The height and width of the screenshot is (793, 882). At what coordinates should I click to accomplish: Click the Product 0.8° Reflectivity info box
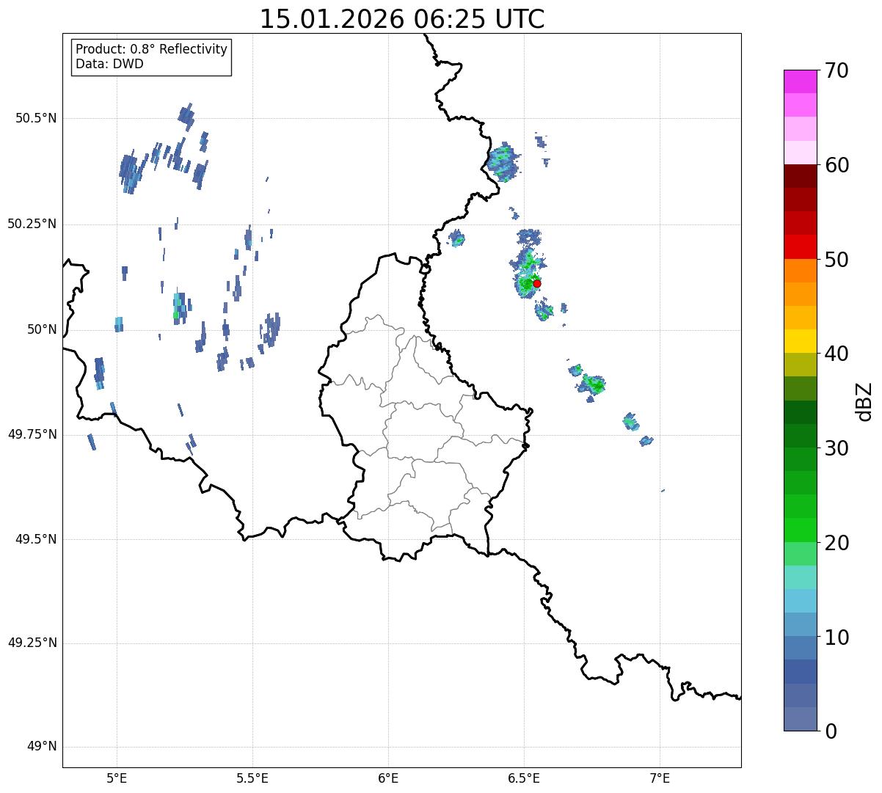152,56
